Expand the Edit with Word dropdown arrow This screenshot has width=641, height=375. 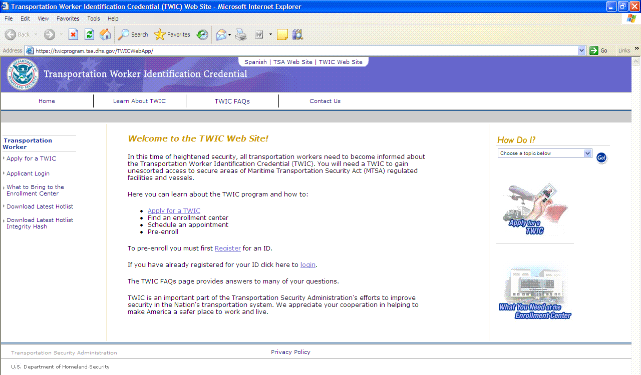(270, 34)
